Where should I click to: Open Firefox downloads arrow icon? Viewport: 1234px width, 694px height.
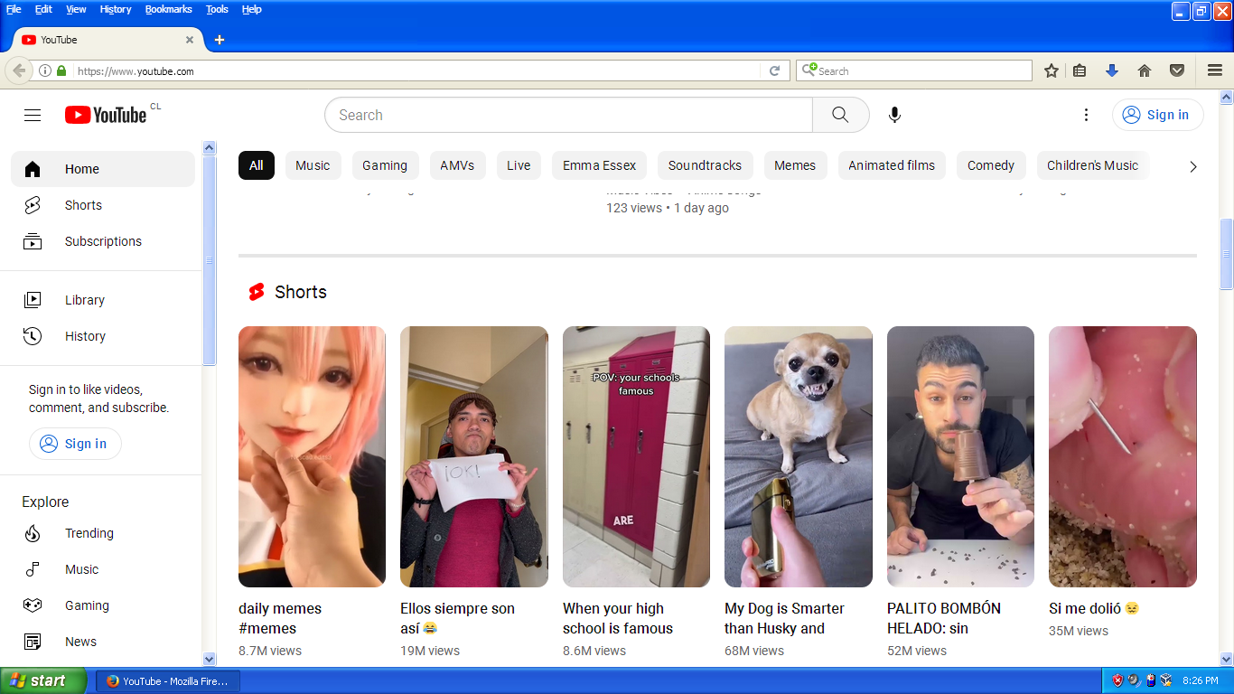point(1112,70)
